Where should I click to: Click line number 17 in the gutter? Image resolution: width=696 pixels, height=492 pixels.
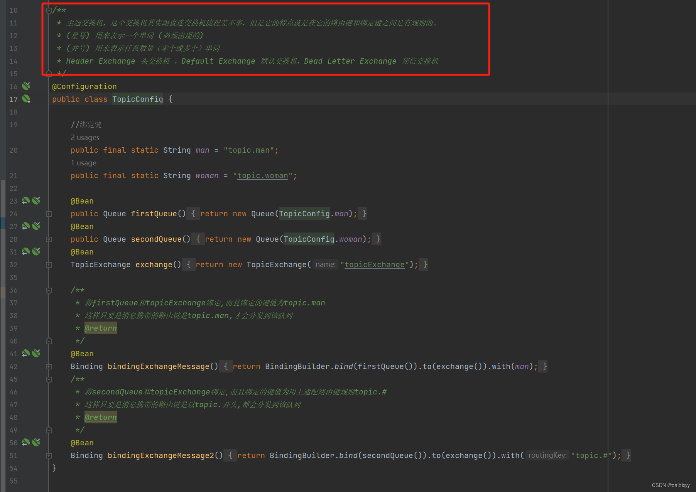14,99
